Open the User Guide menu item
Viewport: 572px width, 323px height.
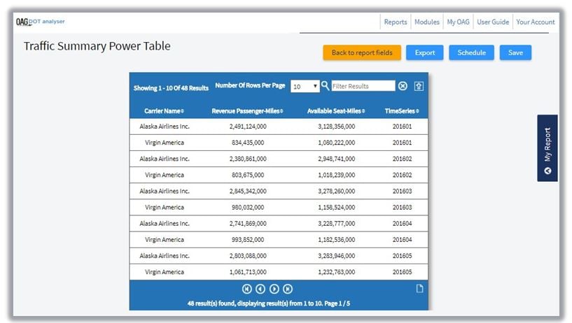pos(493,22)
